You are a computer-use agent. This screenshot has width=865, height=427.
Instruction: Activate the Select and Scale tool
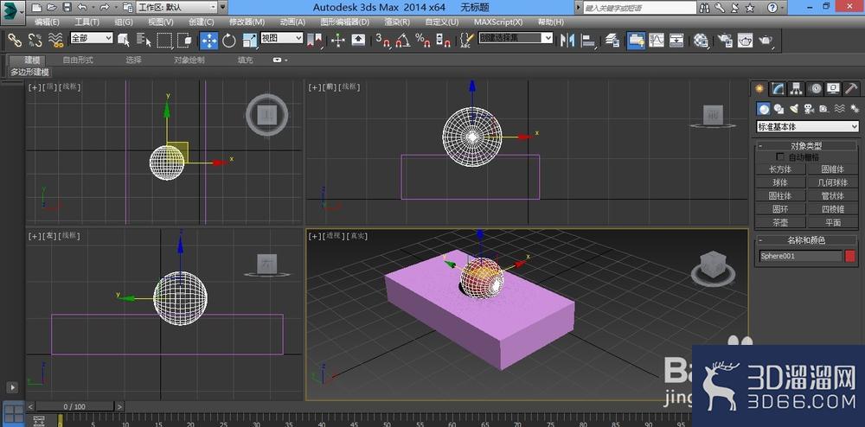coord(249,40)
